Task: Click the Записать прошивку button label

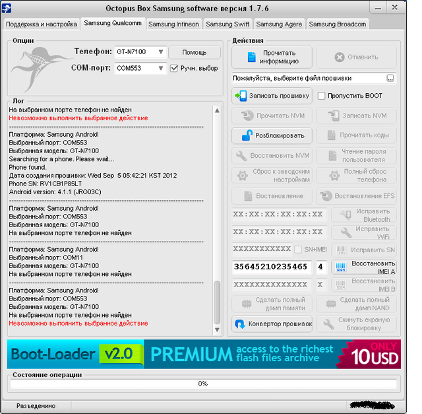Action: tap(279, 96)
